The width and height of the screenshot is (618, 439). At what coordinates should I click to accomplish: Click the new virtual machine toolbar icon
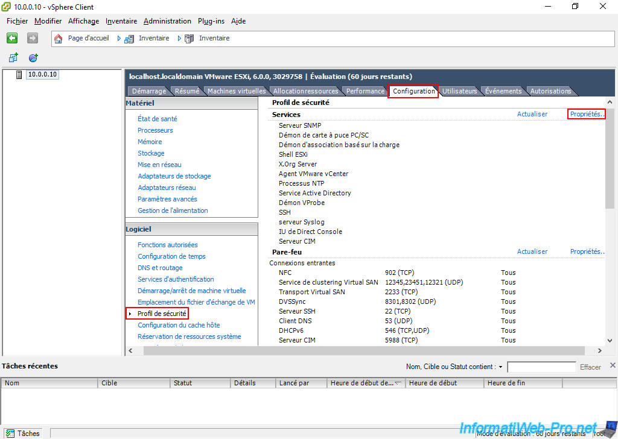pos(13,58)
